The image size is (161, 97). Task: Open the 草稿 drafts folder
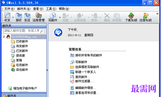[x=19, y=60]
